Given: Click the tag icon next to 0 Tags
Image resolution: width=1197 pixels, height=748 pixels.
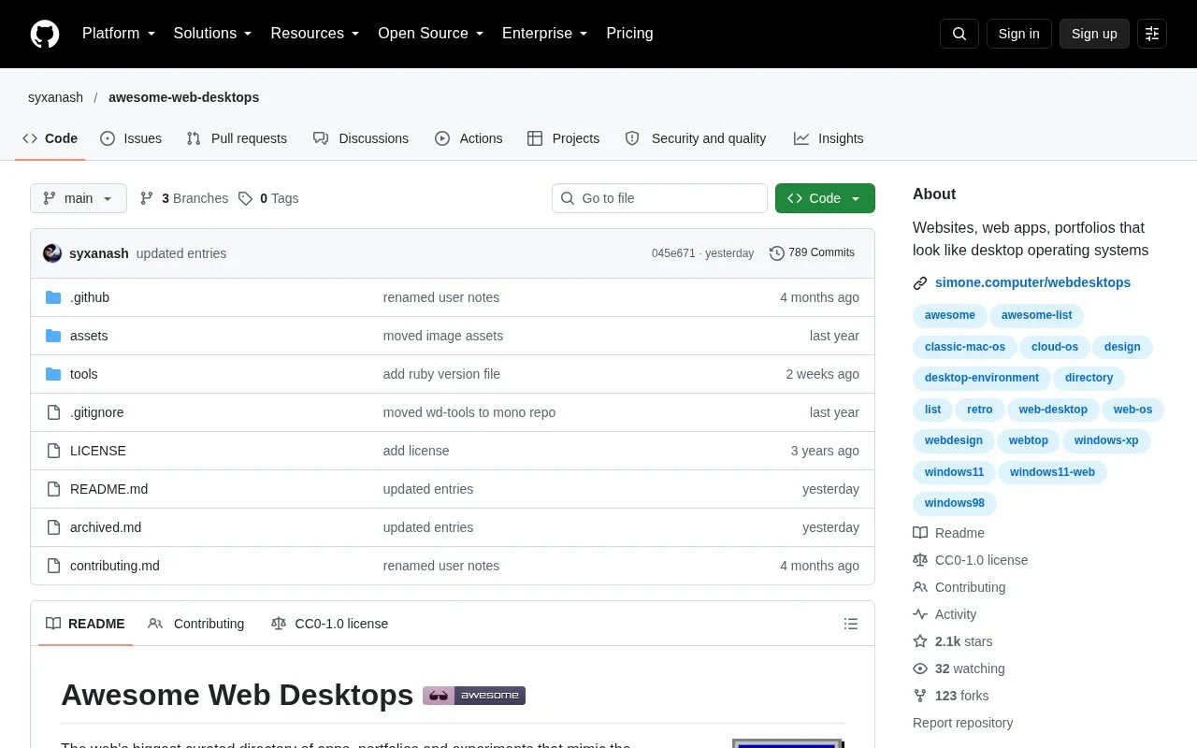Looking at the screenshot, I should 245,198.
